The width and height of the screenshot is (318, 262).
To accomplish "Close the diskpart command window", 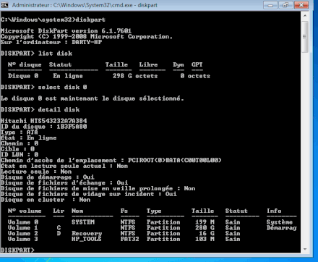I will (x=301, y=5).
